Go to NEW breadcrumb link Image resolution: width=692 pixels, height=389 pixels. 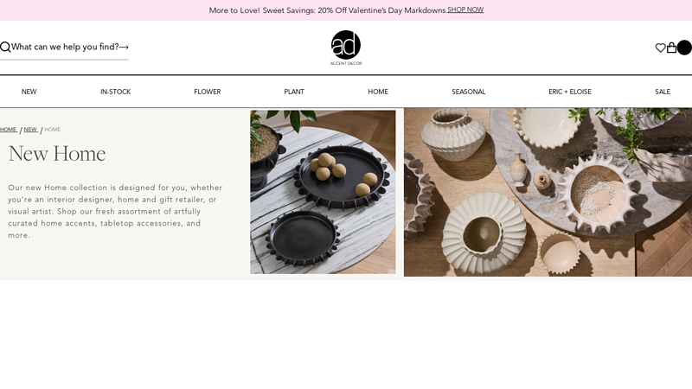point(30,129)
